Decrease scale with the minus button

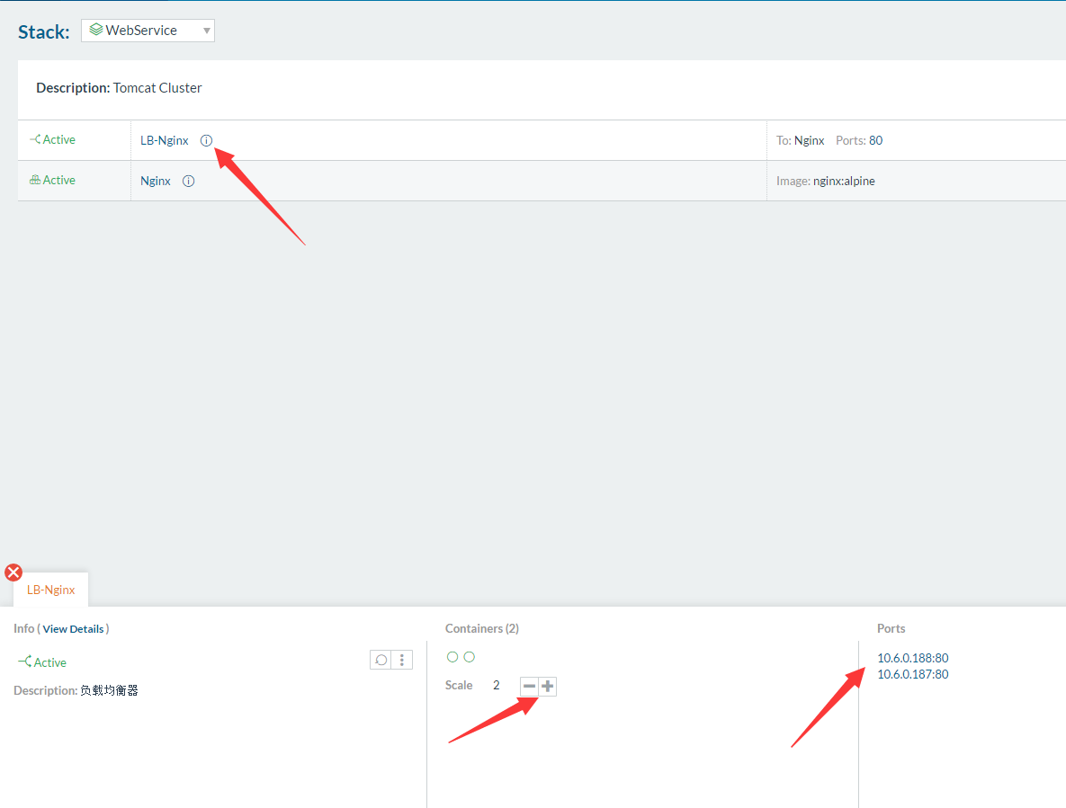529,687
